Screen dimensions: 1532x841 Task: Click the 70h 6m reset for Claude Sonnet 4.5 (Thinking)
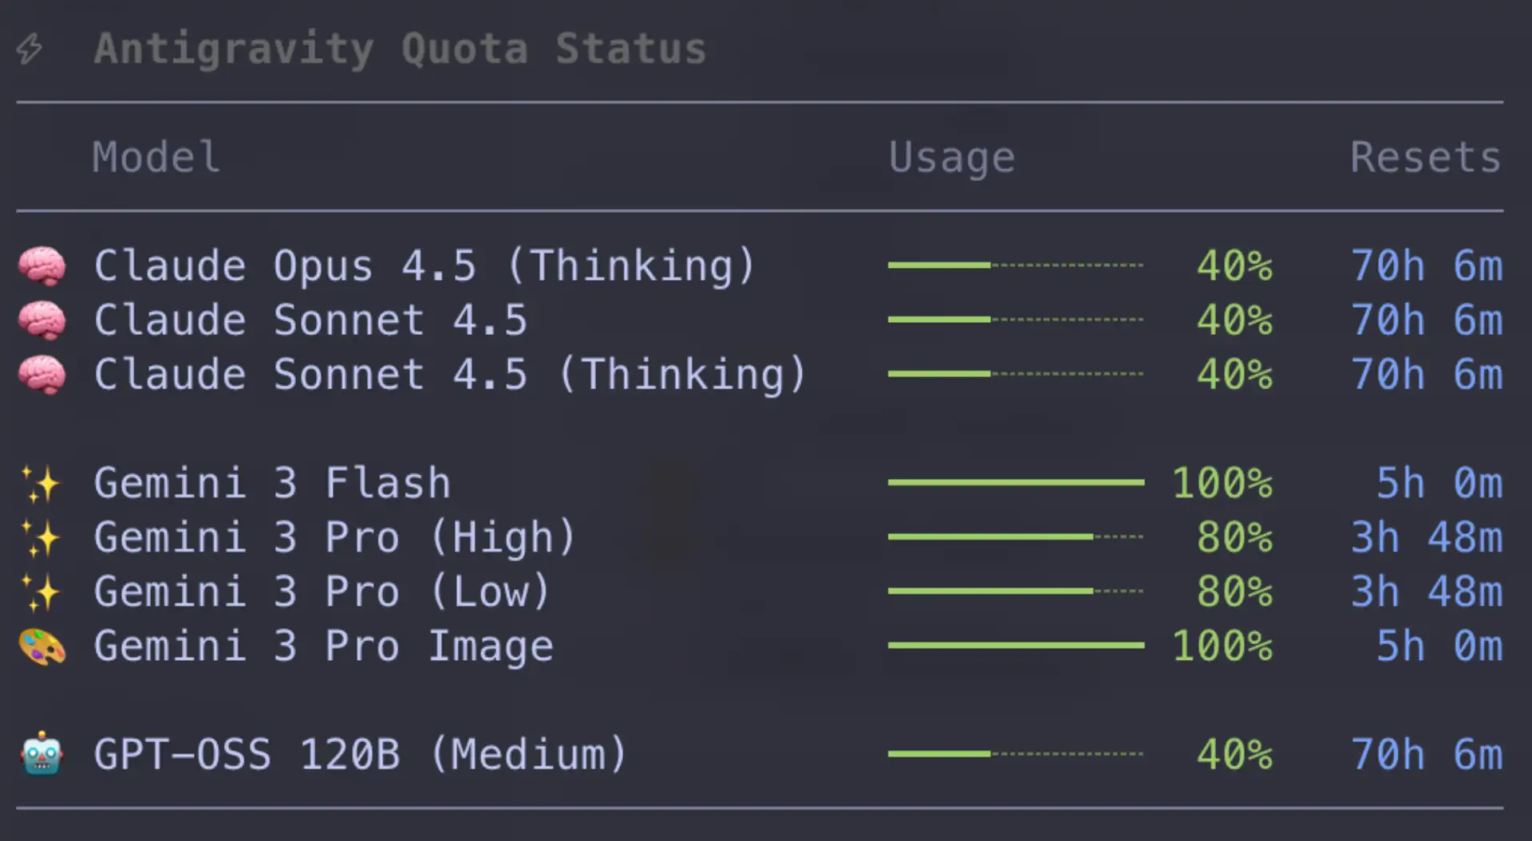point(1427,375)
